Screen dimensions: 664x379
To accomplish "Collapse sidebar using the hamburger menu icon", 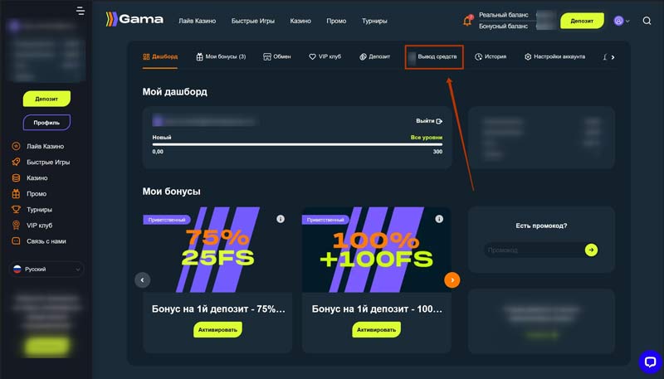I will [x=80, y=11].
